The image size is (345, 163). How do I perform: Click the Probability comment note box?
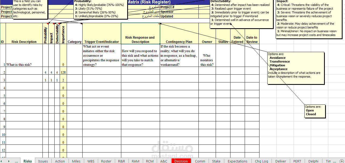click(100, 9)
